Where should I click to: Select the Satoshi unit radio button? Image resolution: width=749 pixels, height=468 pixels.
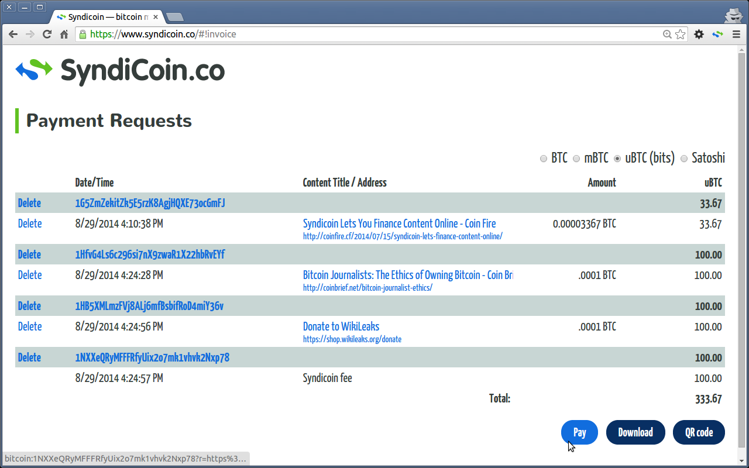684,159
